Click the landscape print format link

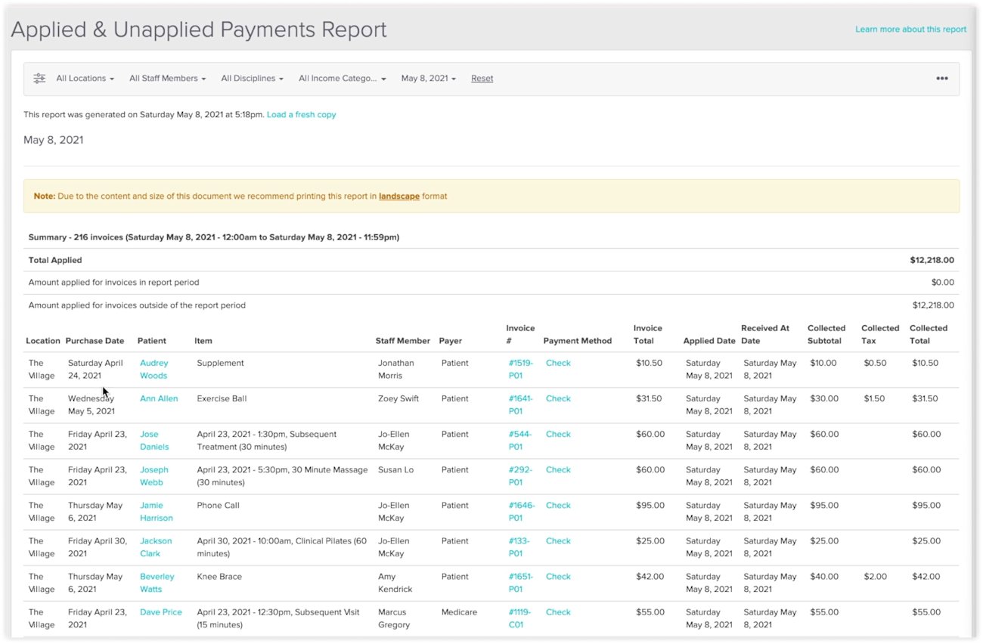(x=398, y=196)
